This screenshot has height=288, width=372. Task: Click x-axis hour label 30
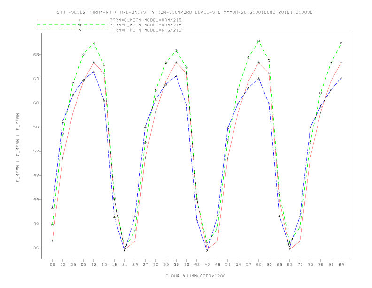[x=155, y=264]
